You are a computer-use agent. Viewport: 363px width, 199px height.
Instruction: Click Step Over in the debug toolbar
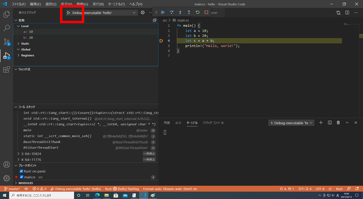tap(172, 12)
